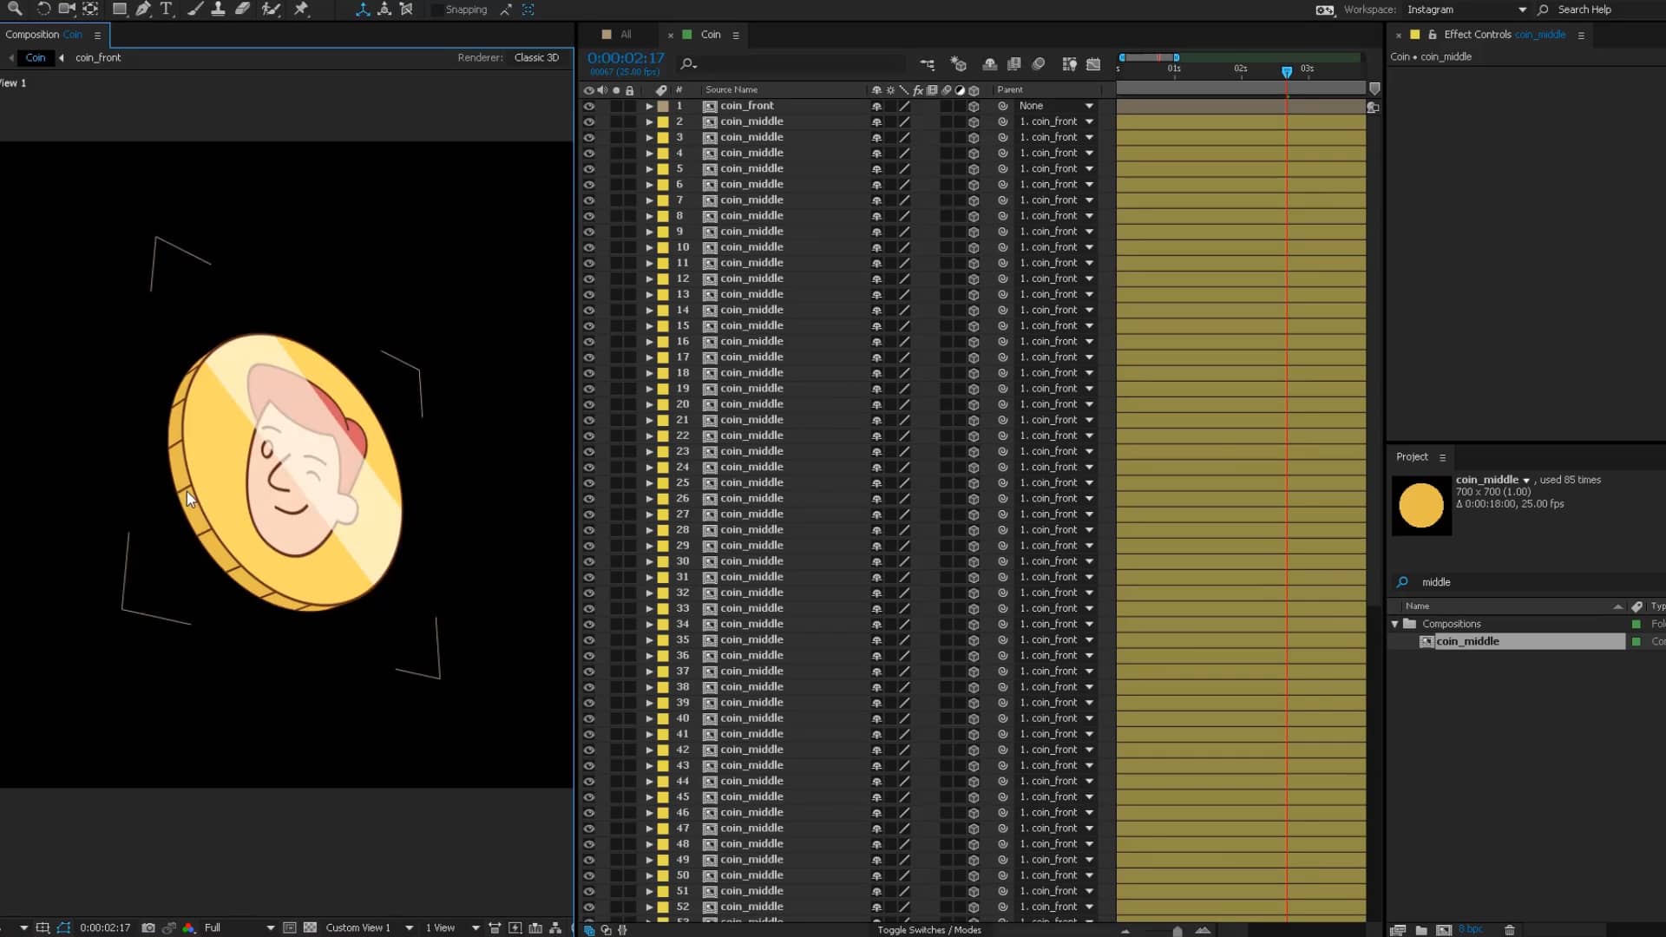The height and width of the screenshot is (937, 1666).
Task: Select the Zoom tool in the toolbar
Action: pyautogui.click(x=14, y=10)
